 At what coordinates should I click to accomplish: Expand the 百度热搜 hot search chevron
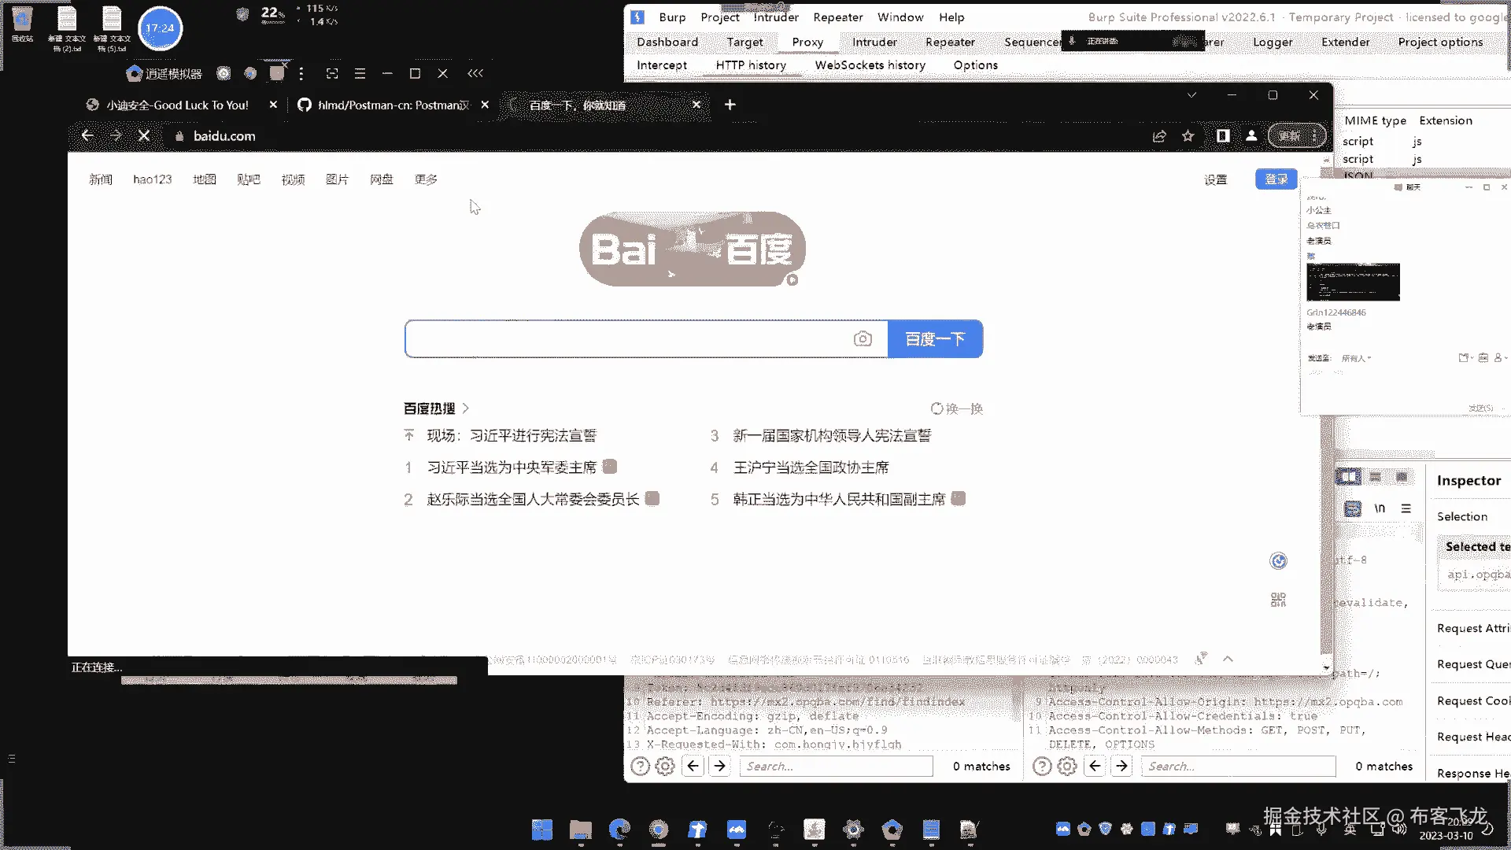pos(466,408)
